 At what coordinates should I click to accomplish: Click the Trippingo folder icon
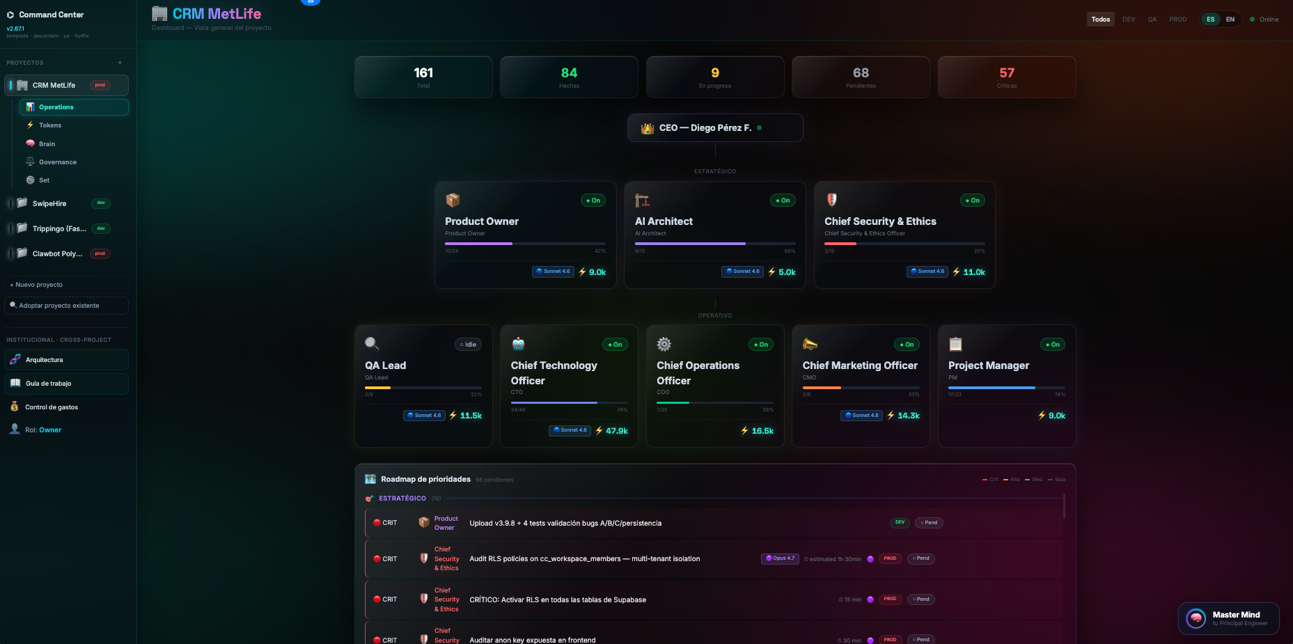[x=22, y=228]
